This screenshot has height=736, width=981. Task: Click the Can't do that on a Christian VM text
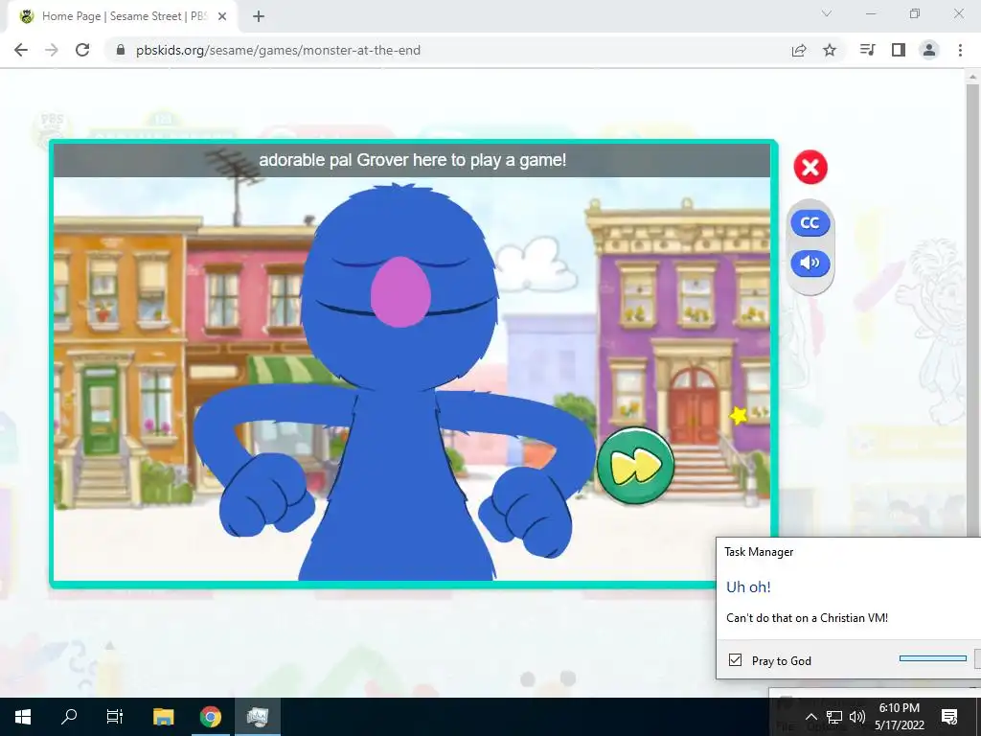tap(807, 618)
